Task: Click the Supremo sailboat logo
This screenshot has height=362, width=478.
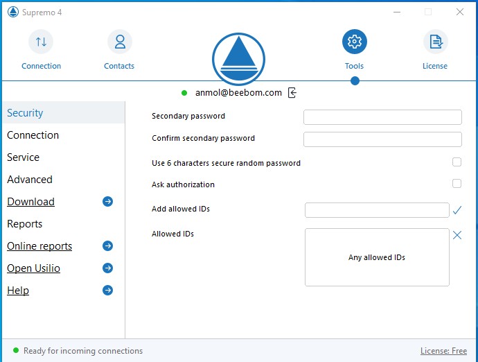Action: pos(239,59)
